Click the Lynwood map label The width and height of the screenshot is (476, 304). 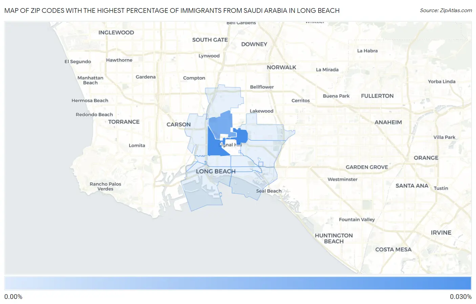(209, 56)
